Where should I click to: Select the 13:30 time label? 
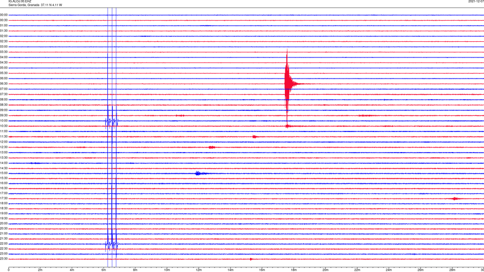click(x=4, y=158)
